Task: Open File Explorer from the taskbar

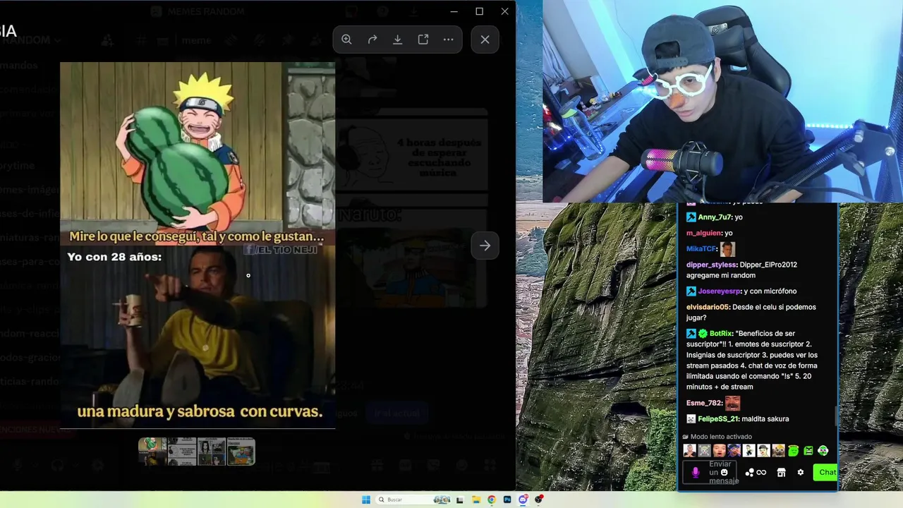Action: click(x=476, y=500)
